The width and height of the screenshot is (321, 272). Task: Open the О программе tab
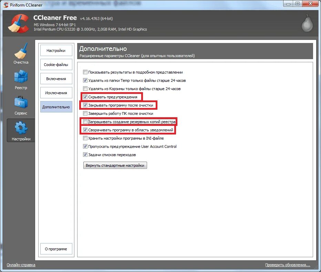coord(56,249)
